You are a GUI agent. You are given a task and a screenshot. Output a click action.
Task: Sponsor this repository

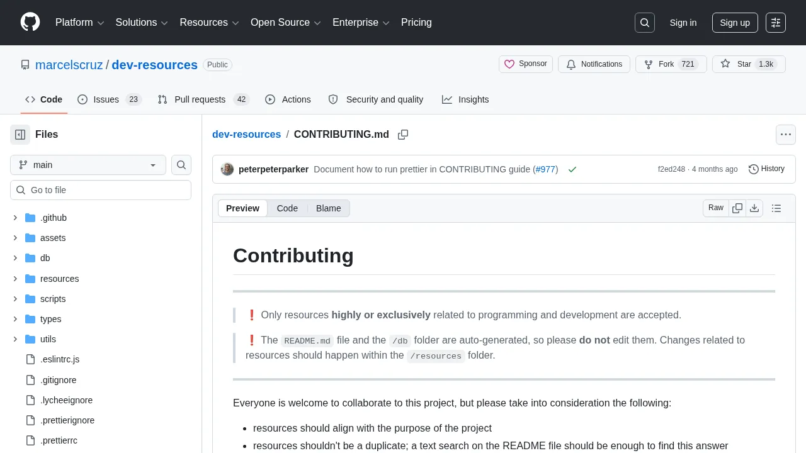point(526,64)
